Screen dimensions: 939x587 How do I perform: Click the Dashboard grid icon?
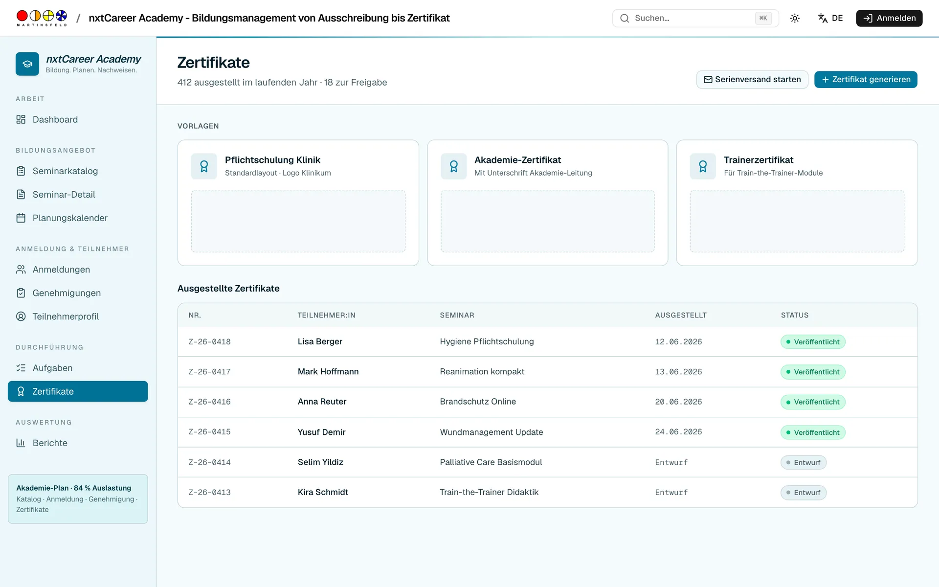(x=21, y=119)
